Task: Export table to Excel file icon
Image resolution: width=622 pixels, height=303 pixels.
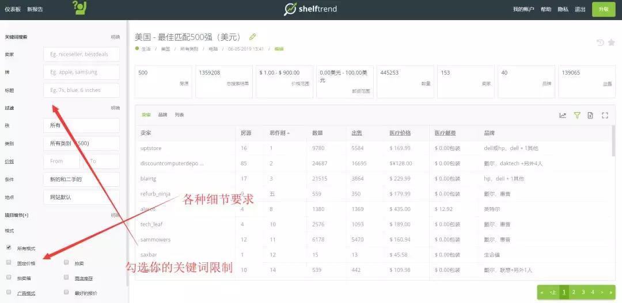Action: coord(590,115)
